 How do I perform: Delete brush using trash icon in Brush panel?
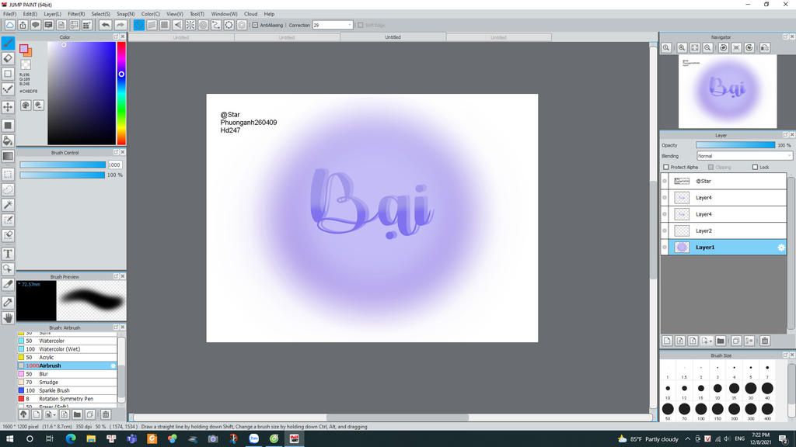click(x=106, y=414)
